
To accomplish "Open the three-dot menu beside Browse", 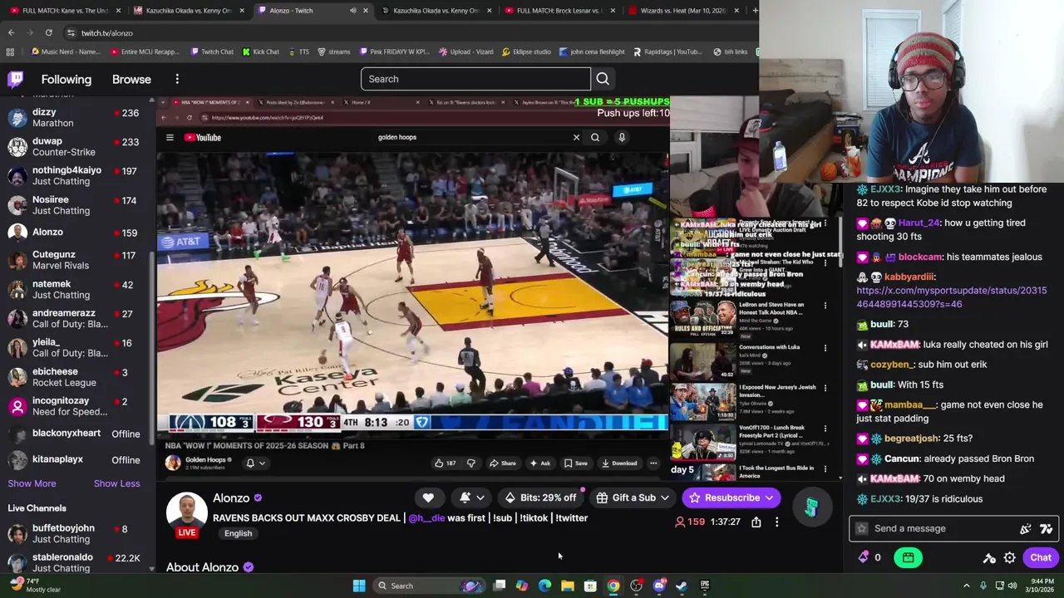I will click(x=177, y=79).
